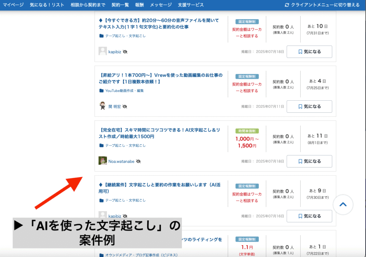Click 掲載日：2025年07月11日 text
This screenshot has width=366, height=257.
(x=263, y=107)
